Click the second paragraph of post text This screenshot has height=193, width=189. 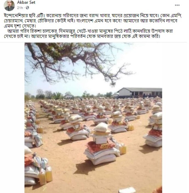click(88, 34)
